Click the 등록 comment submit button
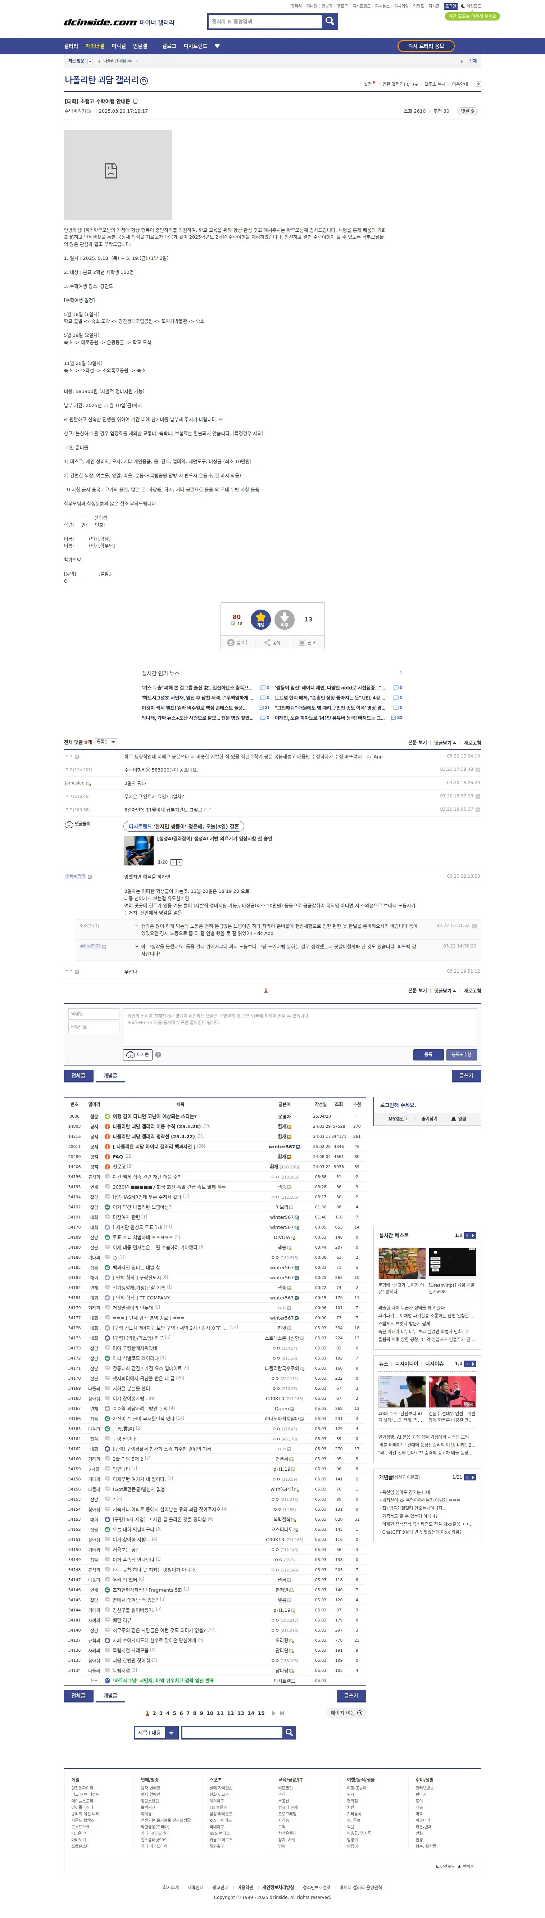The height and width of the screenshot is (1918, 545). (428, 1054)
